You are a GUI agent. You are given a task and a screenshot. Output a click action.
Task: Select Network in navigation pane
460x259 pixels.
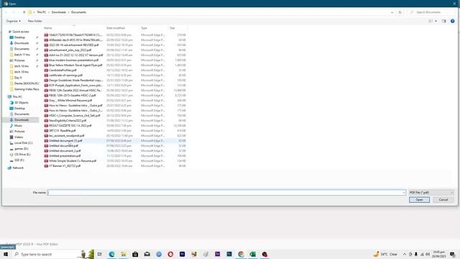coord(17,168)
